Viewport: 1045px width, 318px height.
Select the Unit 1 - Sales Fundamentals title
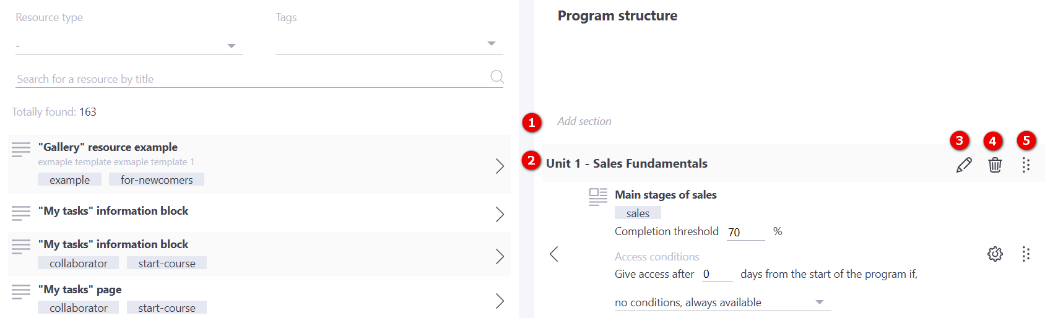point(627,163)
